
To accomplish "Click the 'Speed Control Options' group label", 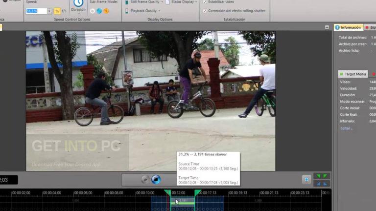I will pos(72,20).
